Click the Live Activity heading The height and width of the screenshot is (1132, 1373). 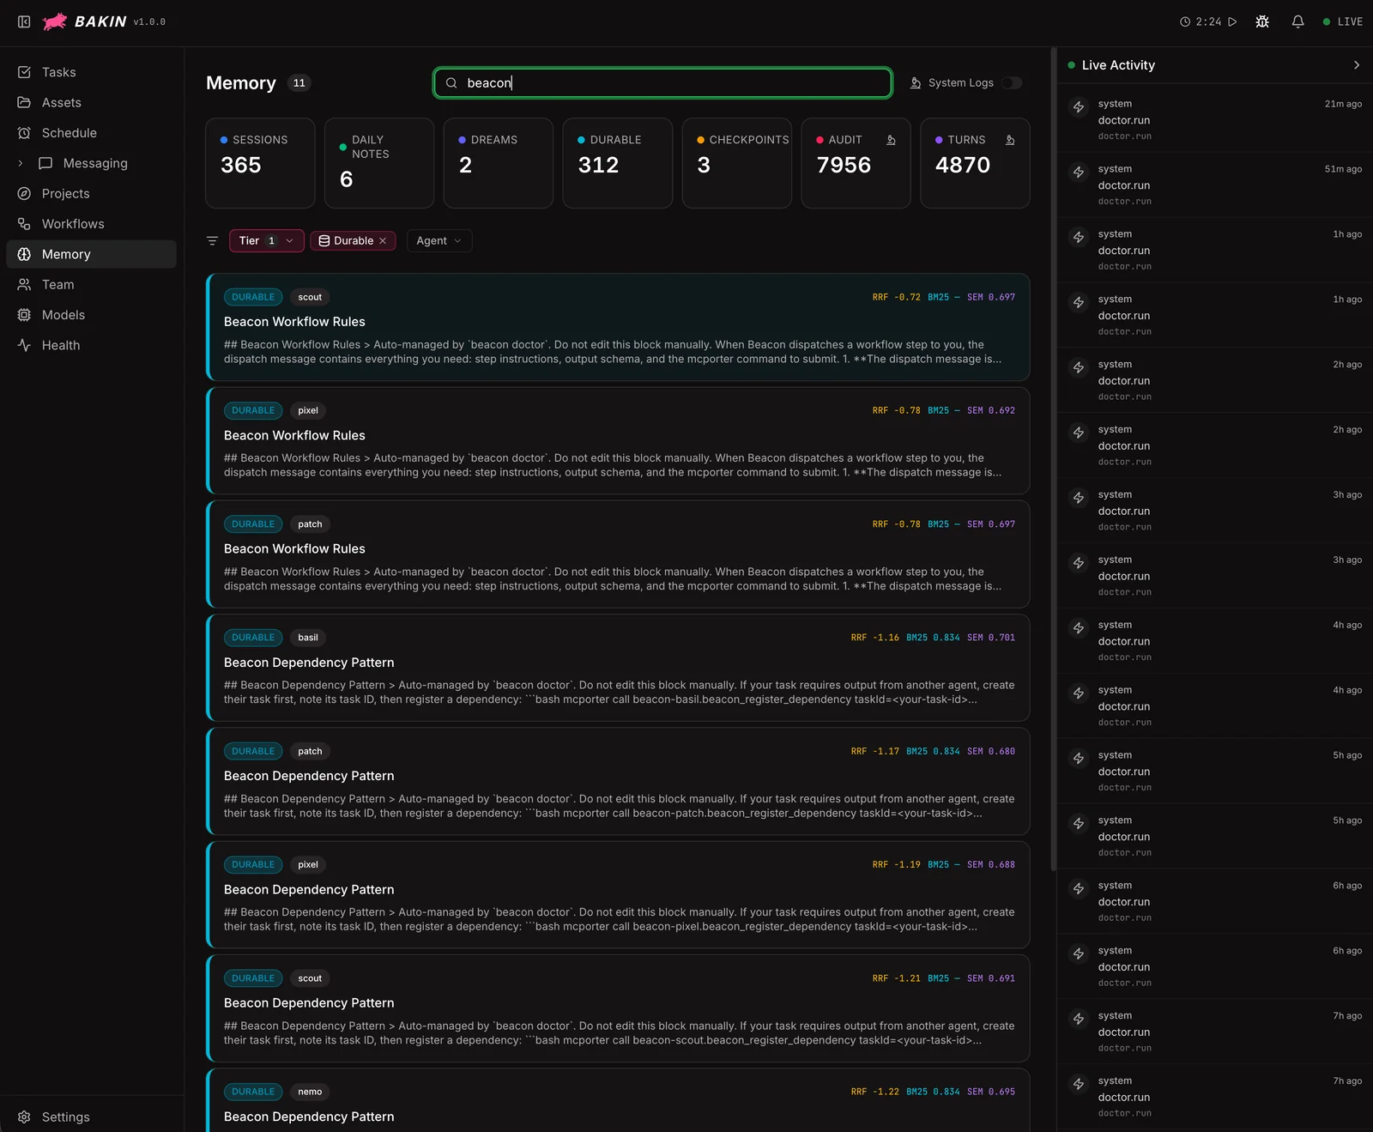[1118, 65]
